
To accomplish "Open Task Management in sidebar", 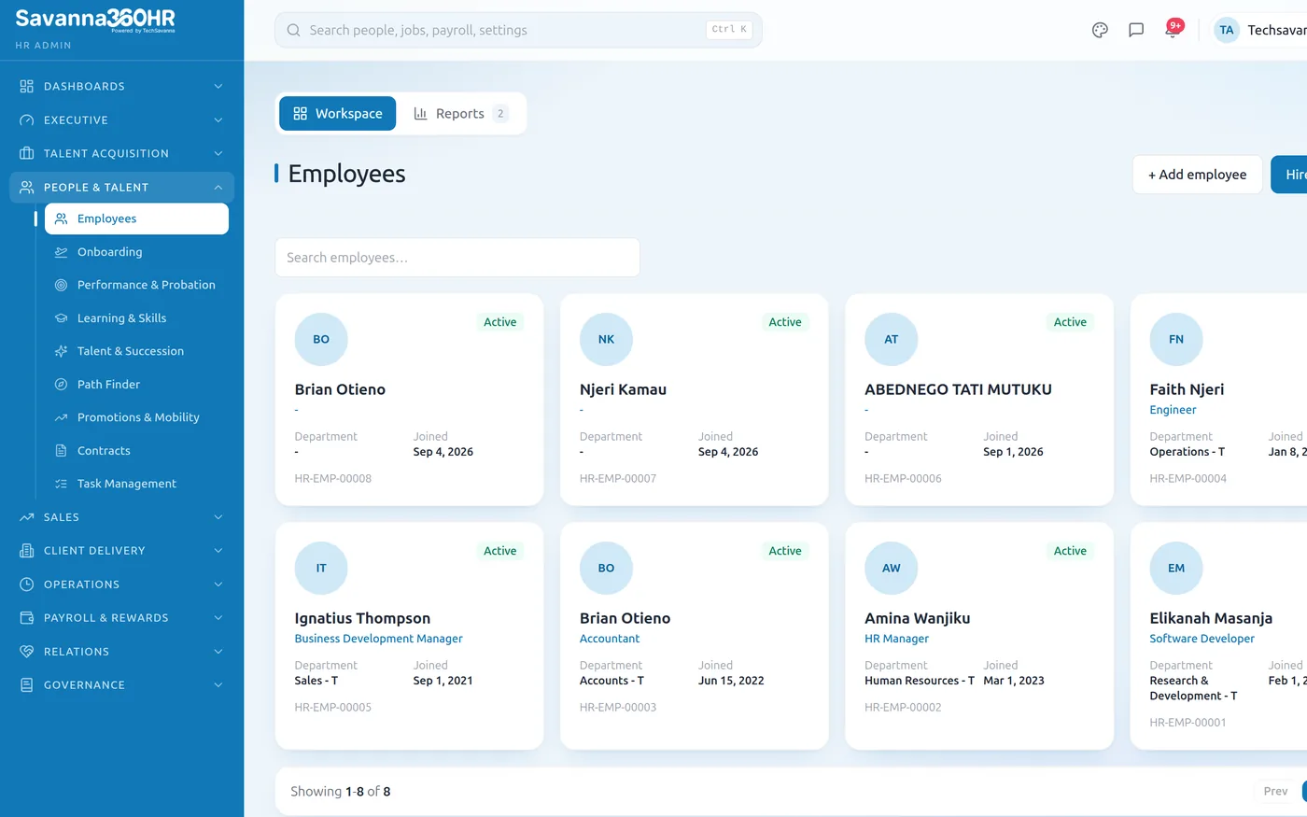I will [x=136, y=484].
